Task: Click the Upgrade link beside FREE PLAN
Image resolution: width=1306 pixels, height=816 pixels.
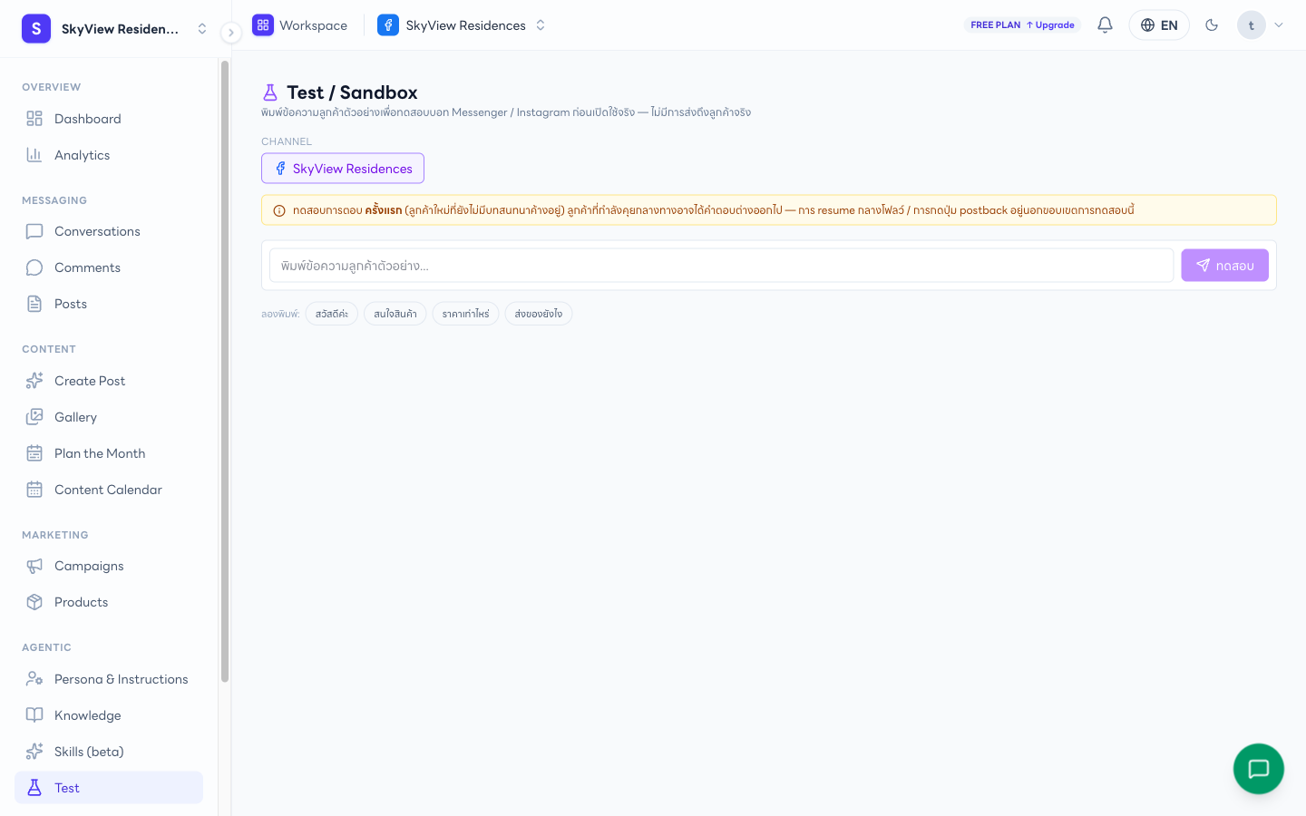Action: [1051, 25]
